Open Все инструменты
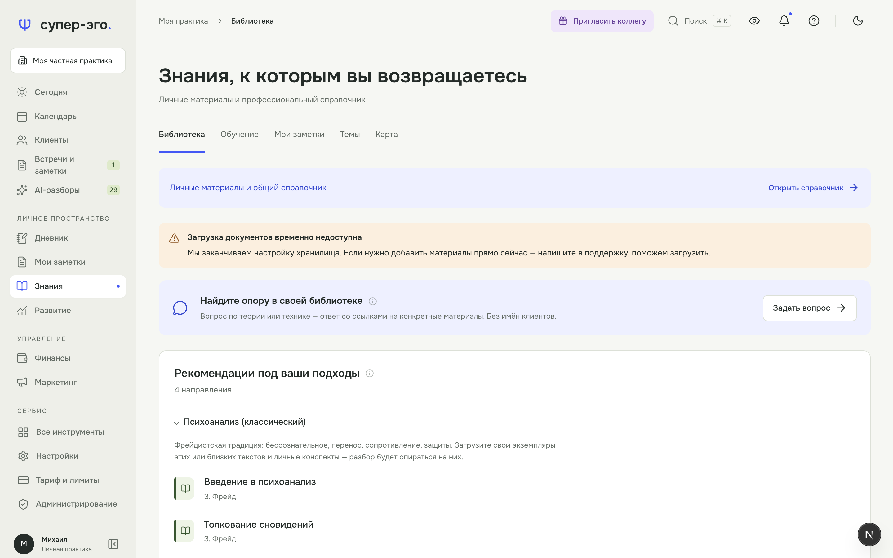 point(68,432)
